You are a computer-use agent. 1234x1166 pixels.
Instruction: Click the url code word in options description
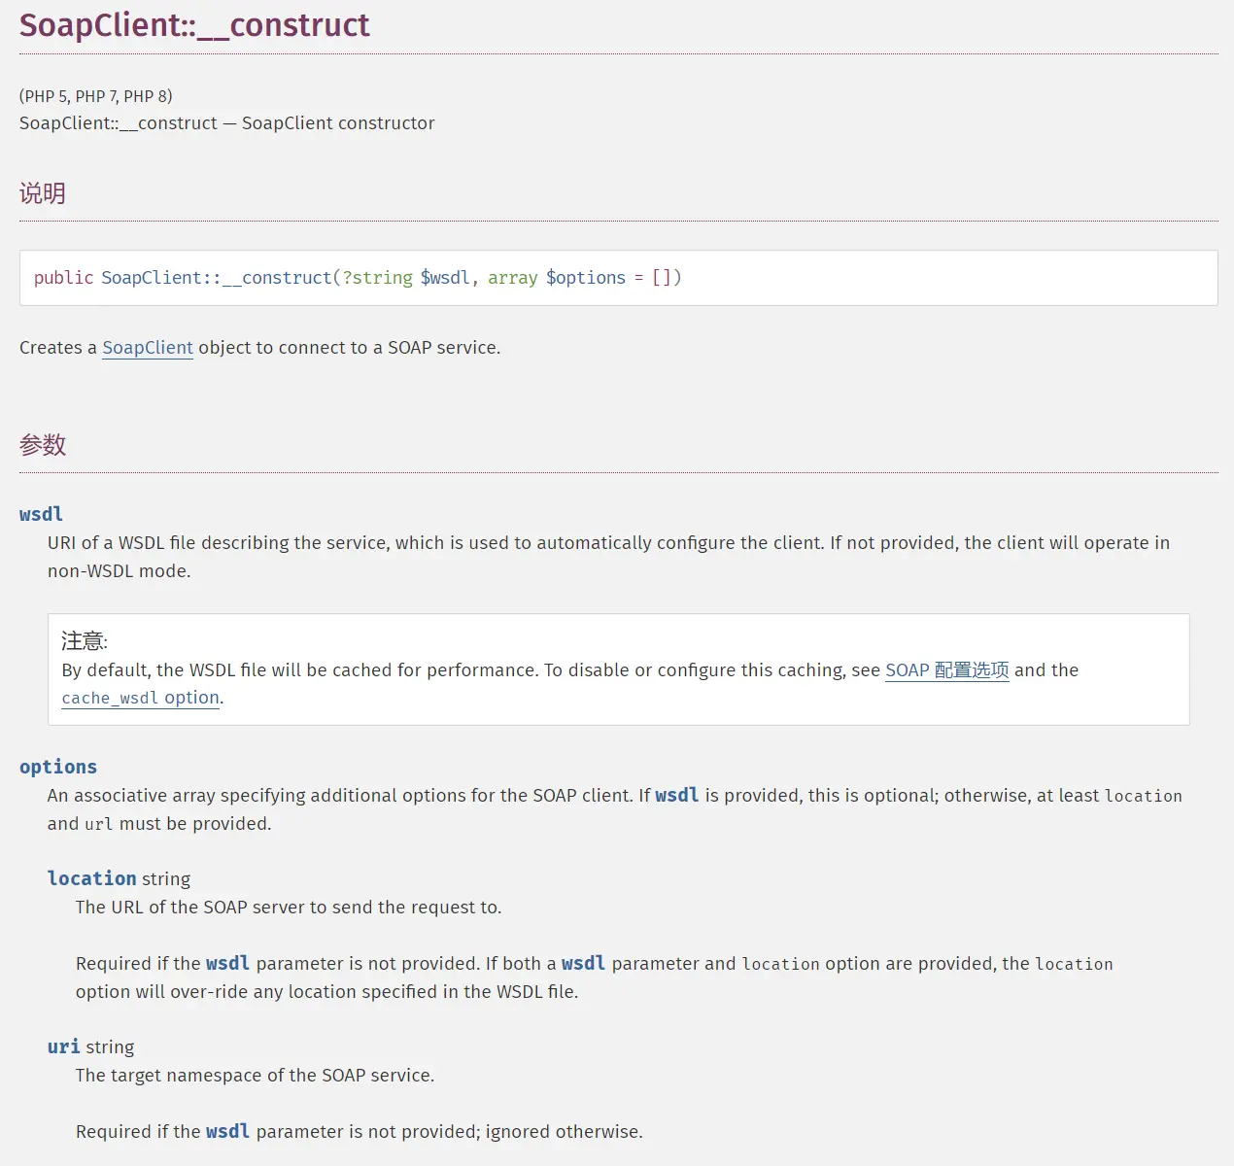pyautogui.click(x=98, y=824)
